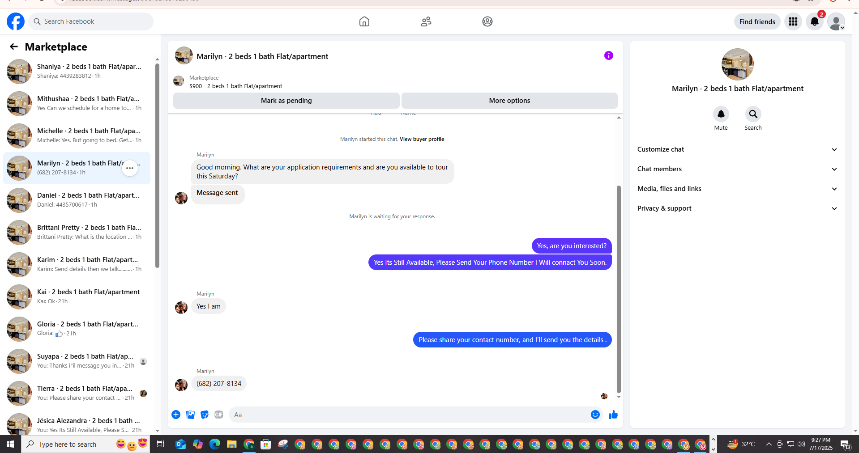
Task: Open Kai's conversation
Action: pyautogui.click(x=77, y=297)
